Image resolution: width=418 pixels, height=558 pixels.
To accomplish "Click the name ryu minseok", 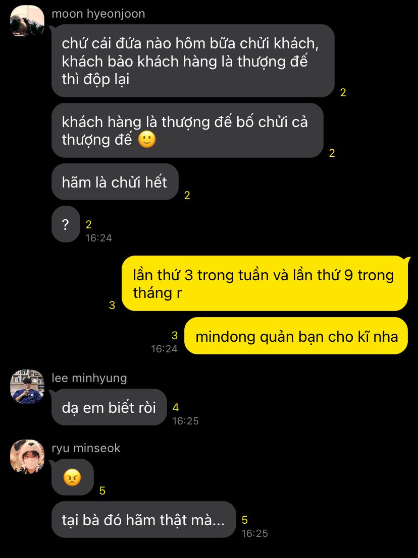I will coord(86,448).
